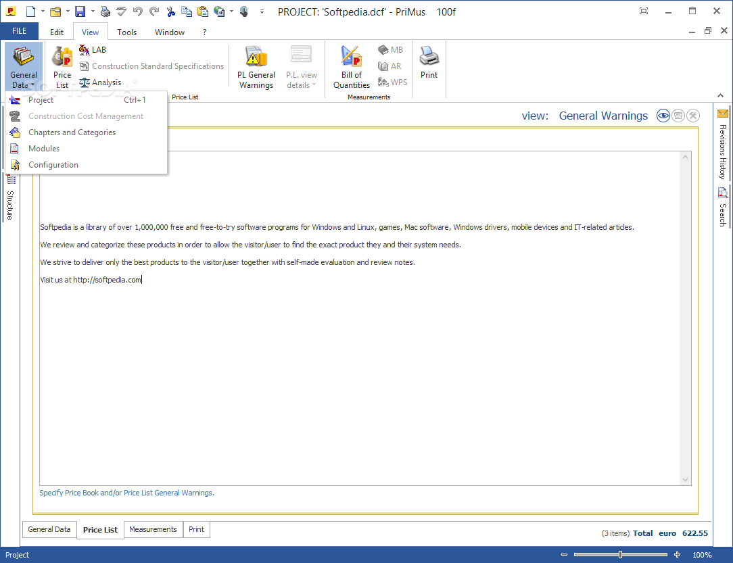Click the Print ribbon button
Screen dimensions: 733x563
429,63
